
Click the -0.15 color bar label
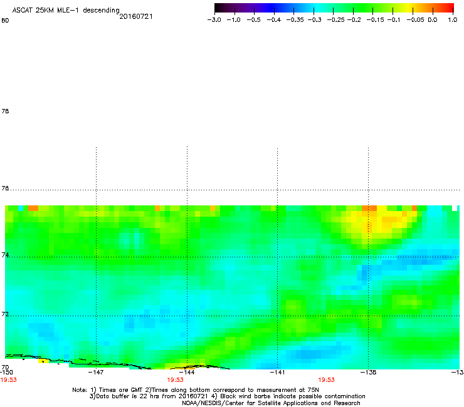pyautogui.click(x=375, y=20)
